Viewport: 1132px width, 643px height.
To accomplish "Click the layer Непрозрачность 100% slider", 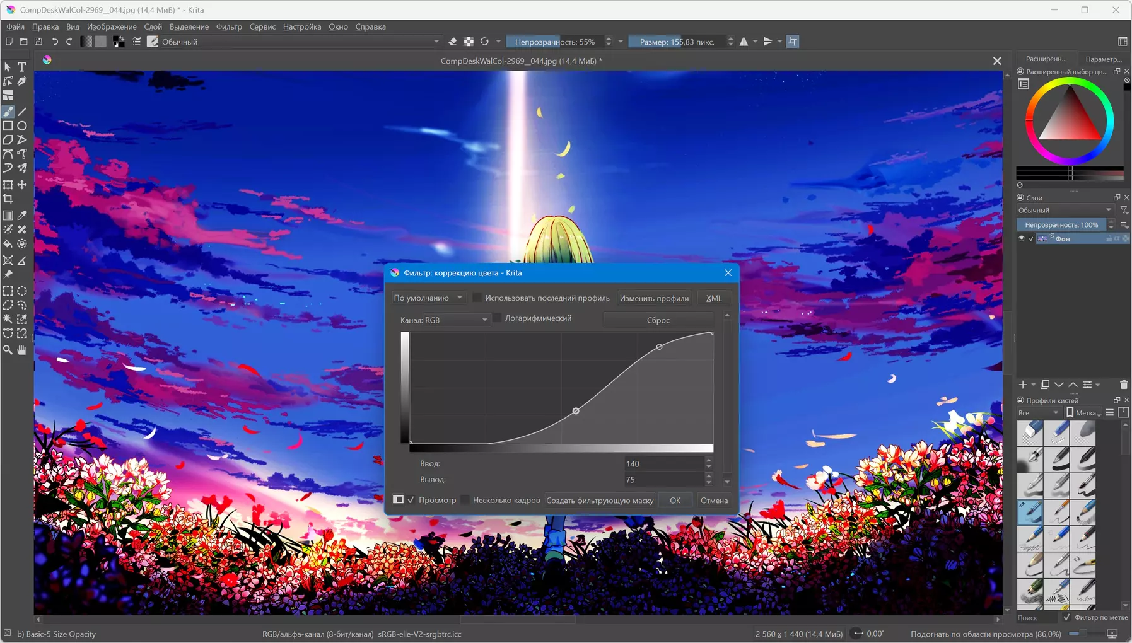I will pos(1061,224).
